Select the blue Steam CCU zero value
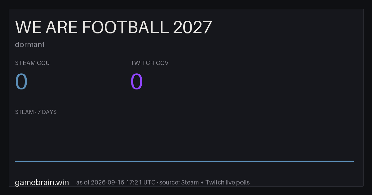This screenshot has width=372, height=195. click(x=21, y=81)
